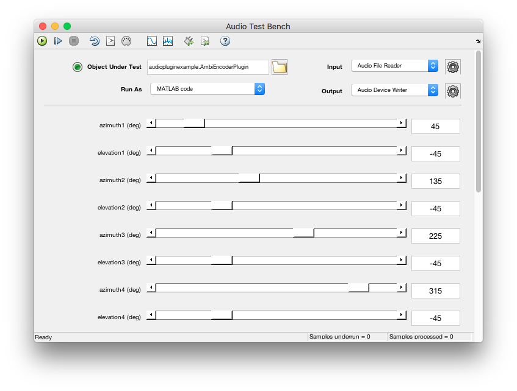Open the Time Scope waveform icon
The image size is (517, 391).
(x=151, y=41)
